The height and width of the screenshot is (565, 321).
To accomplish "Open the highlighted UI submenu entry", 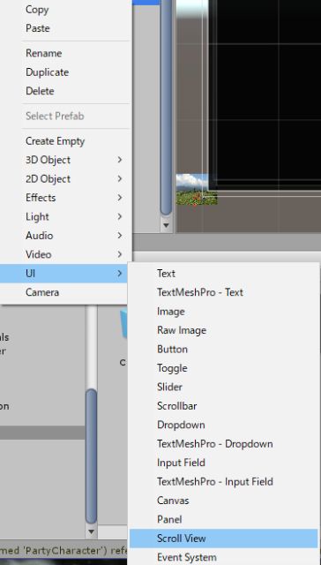I will [63, 274].
